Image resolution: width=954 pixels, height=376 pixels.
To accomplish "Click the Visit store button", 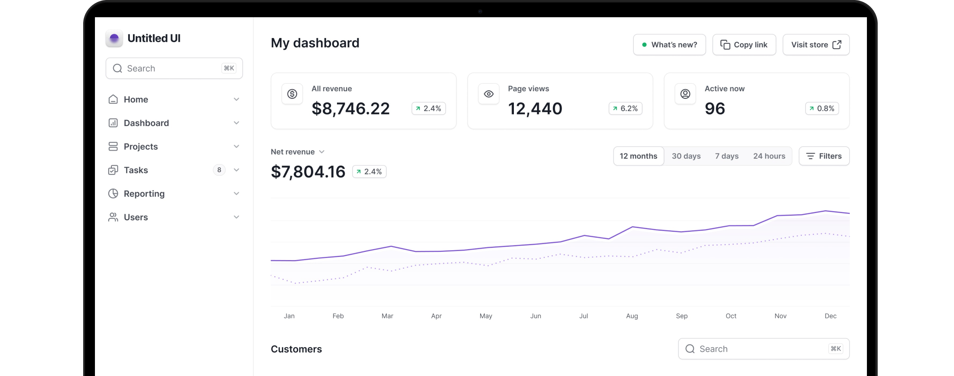I will pyautogui.click(x=816, y=45).
